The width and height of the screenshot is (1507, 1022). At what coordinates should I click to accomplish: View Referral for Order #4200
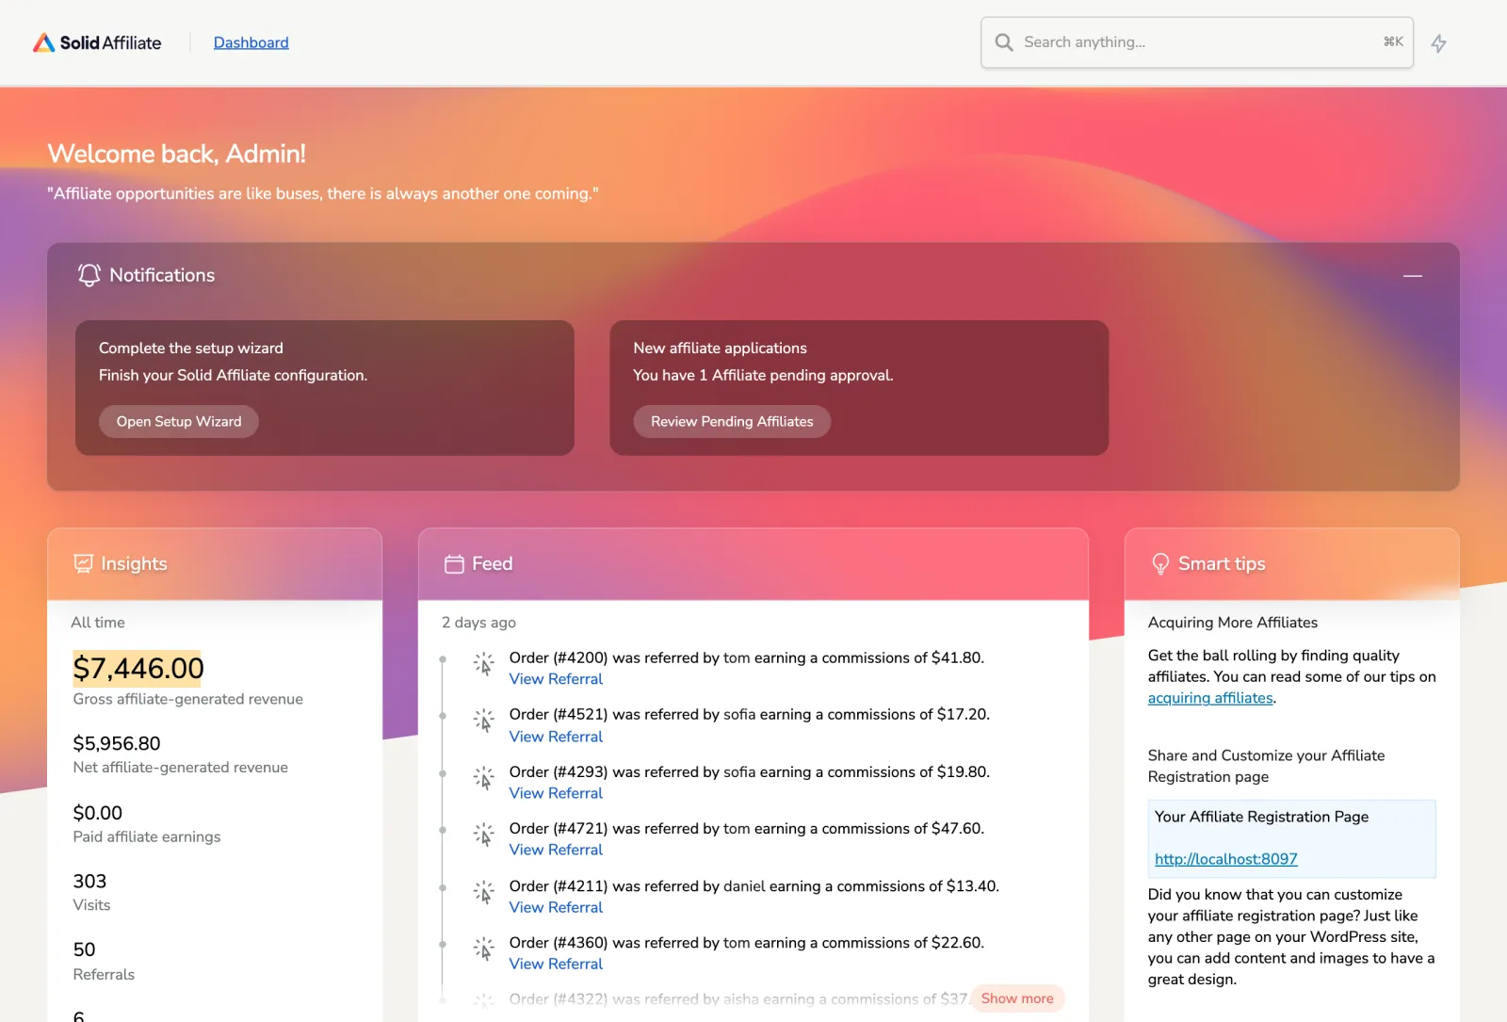556,679
